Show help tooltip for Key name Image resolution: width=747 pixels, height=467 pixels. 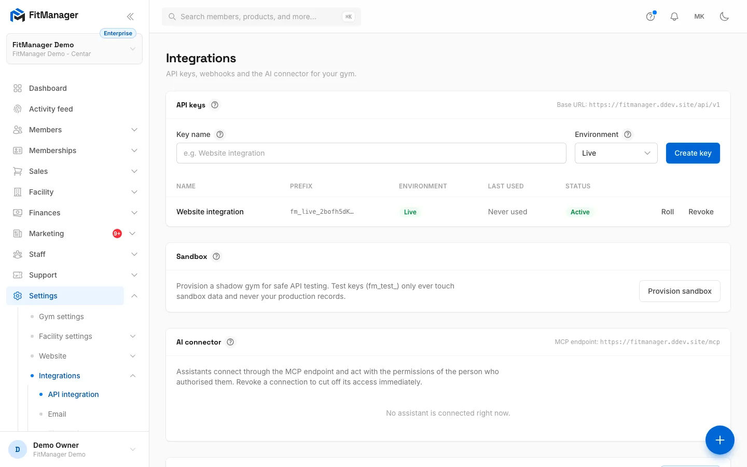[x=220, y=134]
